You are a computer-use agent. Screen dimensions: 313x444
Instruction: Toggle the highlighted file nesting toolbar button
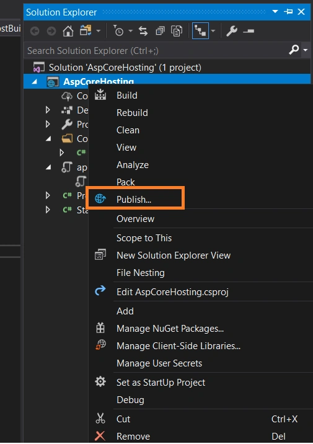tap(200, 31)
